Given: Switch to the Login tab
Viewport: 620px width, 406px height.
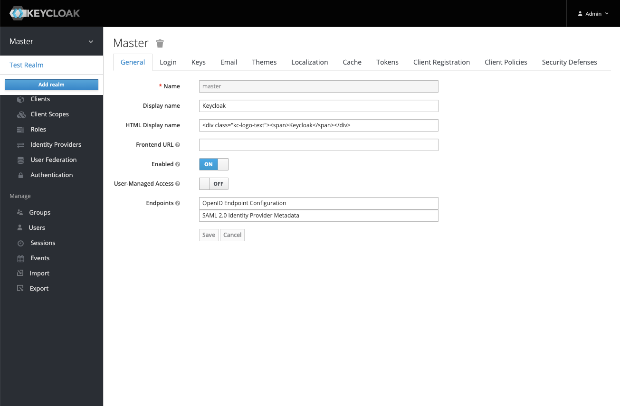Looking at the screenshot, I should (x=168, y=62).
